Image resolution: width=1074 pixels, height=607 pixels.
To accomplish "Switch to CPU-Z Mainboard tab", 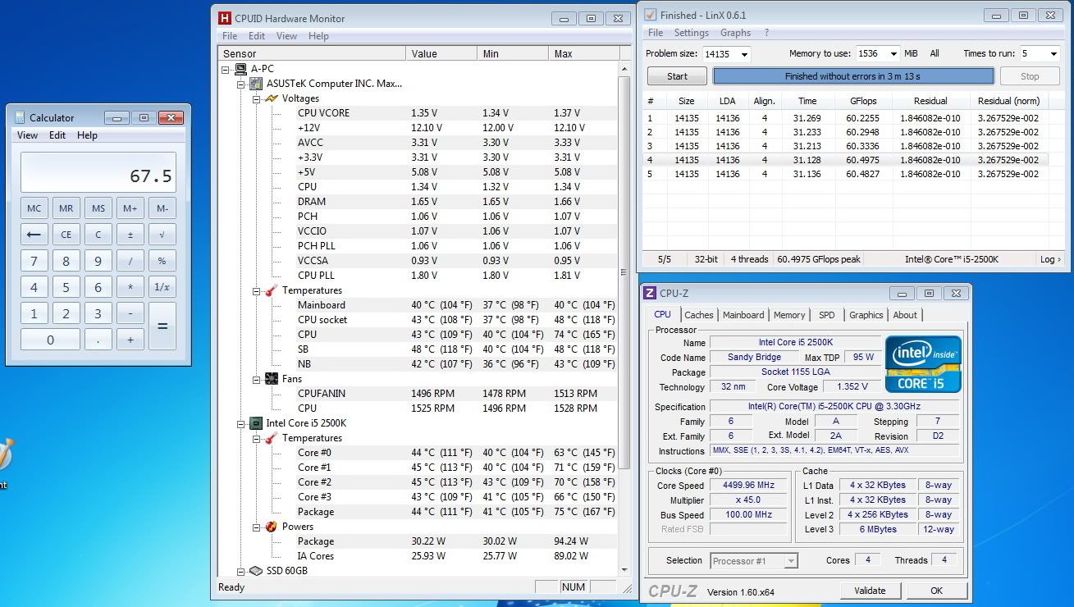I will (x=743, y=315).
